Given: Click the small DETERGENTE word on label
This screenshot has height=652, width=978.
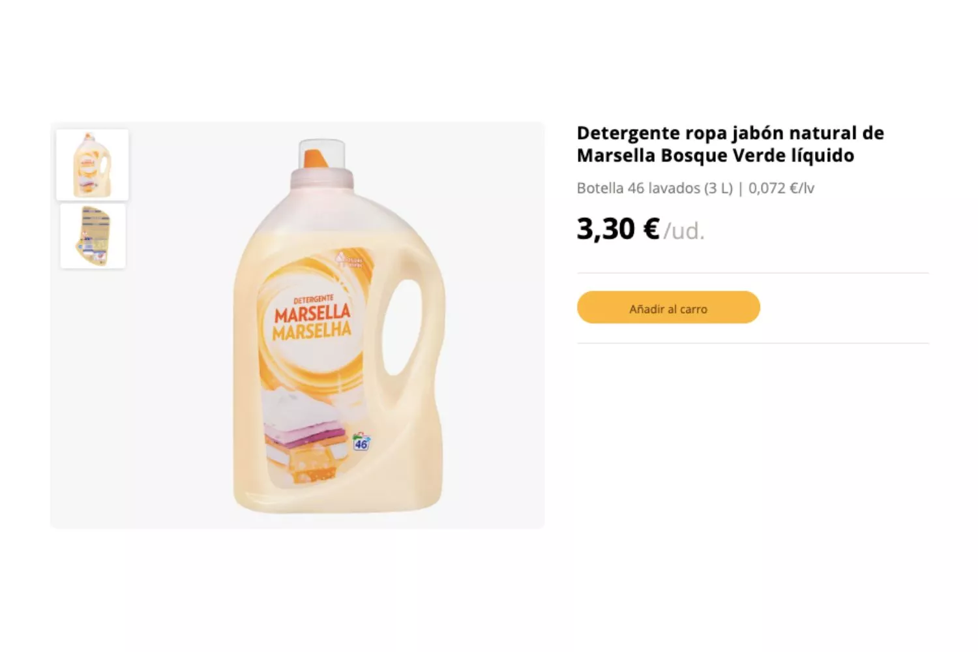Looking at the screenshot, I should tap(313, 300).
